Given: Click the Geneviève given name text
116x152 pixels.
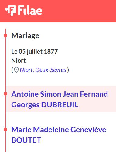Looking at the screenshot, I should click(88, 130).
